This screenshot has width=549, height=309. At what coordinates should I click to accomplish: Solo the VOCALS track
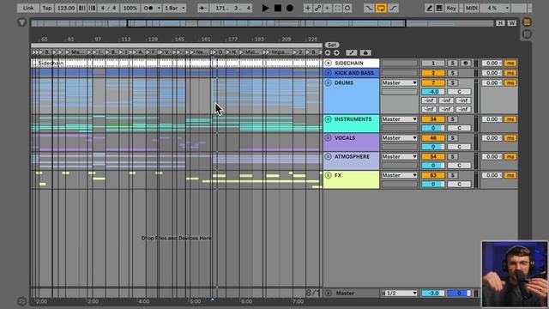452,138
